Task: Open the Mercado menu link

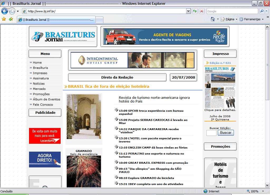Action: tap(39, 89)
